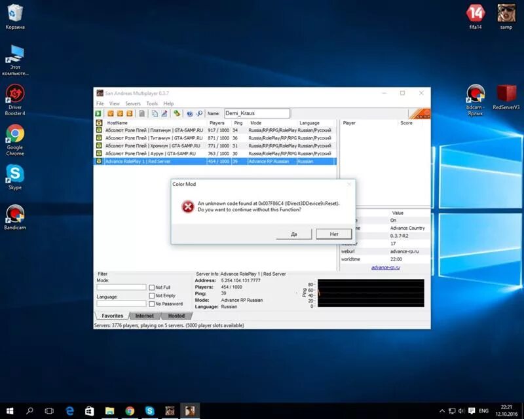Select server row containing Платинум
This screenshot has width=524, height=419.
(215, 130)
